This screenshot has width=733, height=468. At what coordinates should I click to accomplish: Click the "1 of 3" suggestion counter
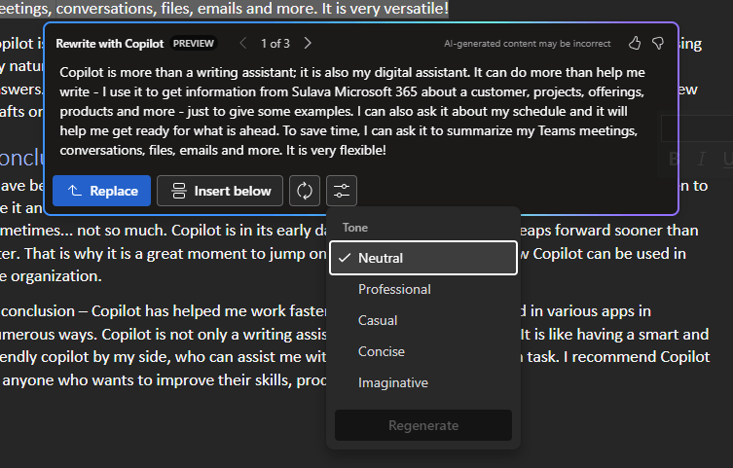point(275,44)
